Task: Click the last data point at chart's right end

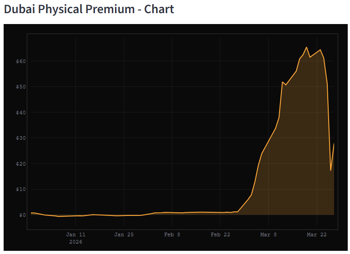Action: [334, 144]
